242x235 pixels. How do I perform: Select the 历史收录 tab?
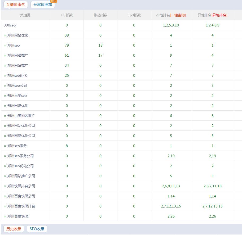click(14, 229)
